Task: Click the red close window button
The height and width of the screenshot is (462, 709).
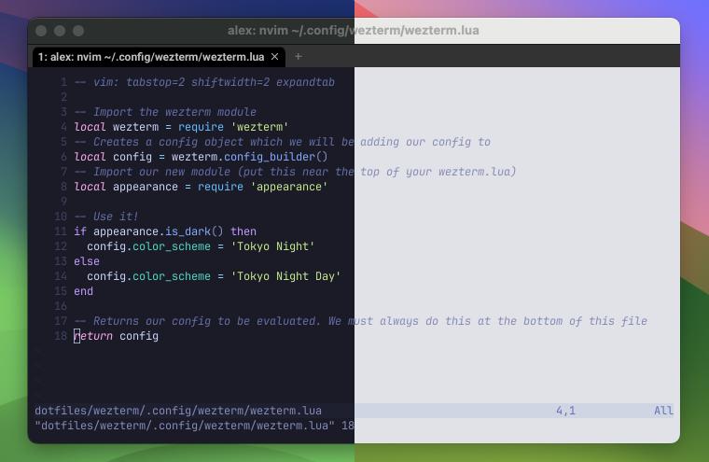Action: [41, 31]
